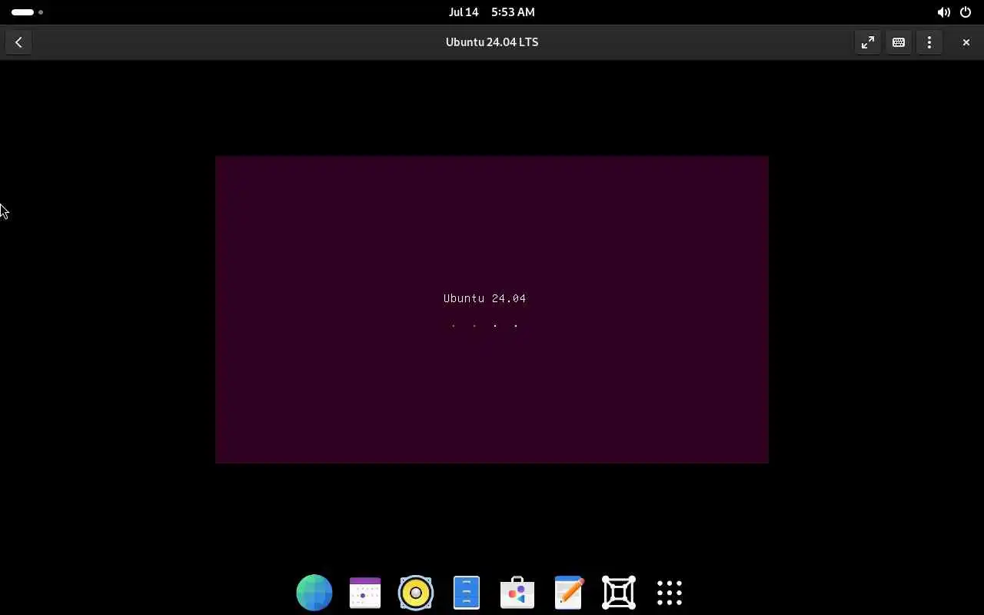This screenshot has width=984, height=615.
Task: Open the Files manager from the dock
Action: 467,593
